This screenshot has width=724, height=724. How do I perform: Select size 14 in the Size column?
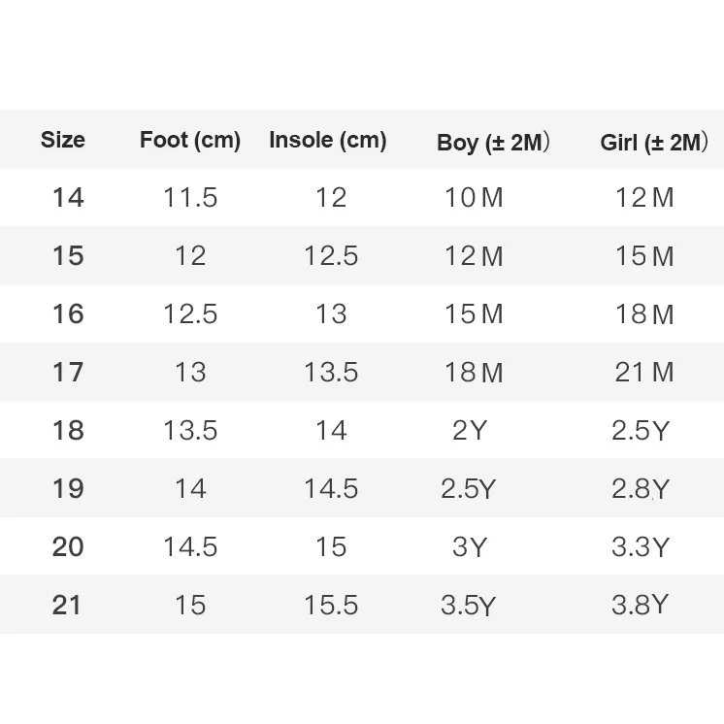pyautogui.click(x=68, y=198)
